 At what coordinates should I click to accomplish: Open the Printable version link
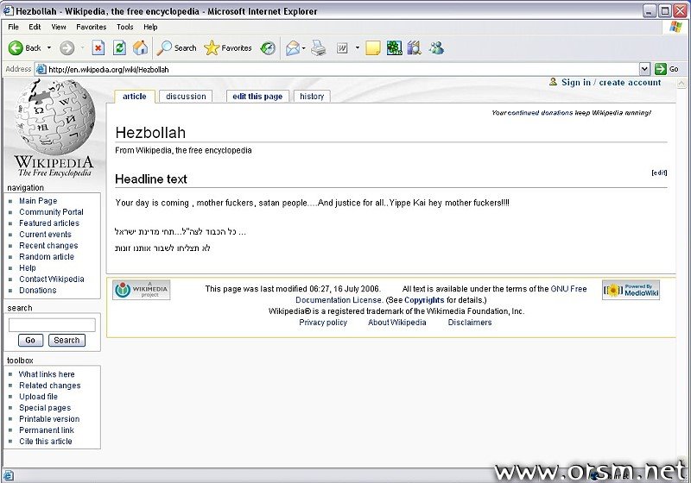[49, 419]
